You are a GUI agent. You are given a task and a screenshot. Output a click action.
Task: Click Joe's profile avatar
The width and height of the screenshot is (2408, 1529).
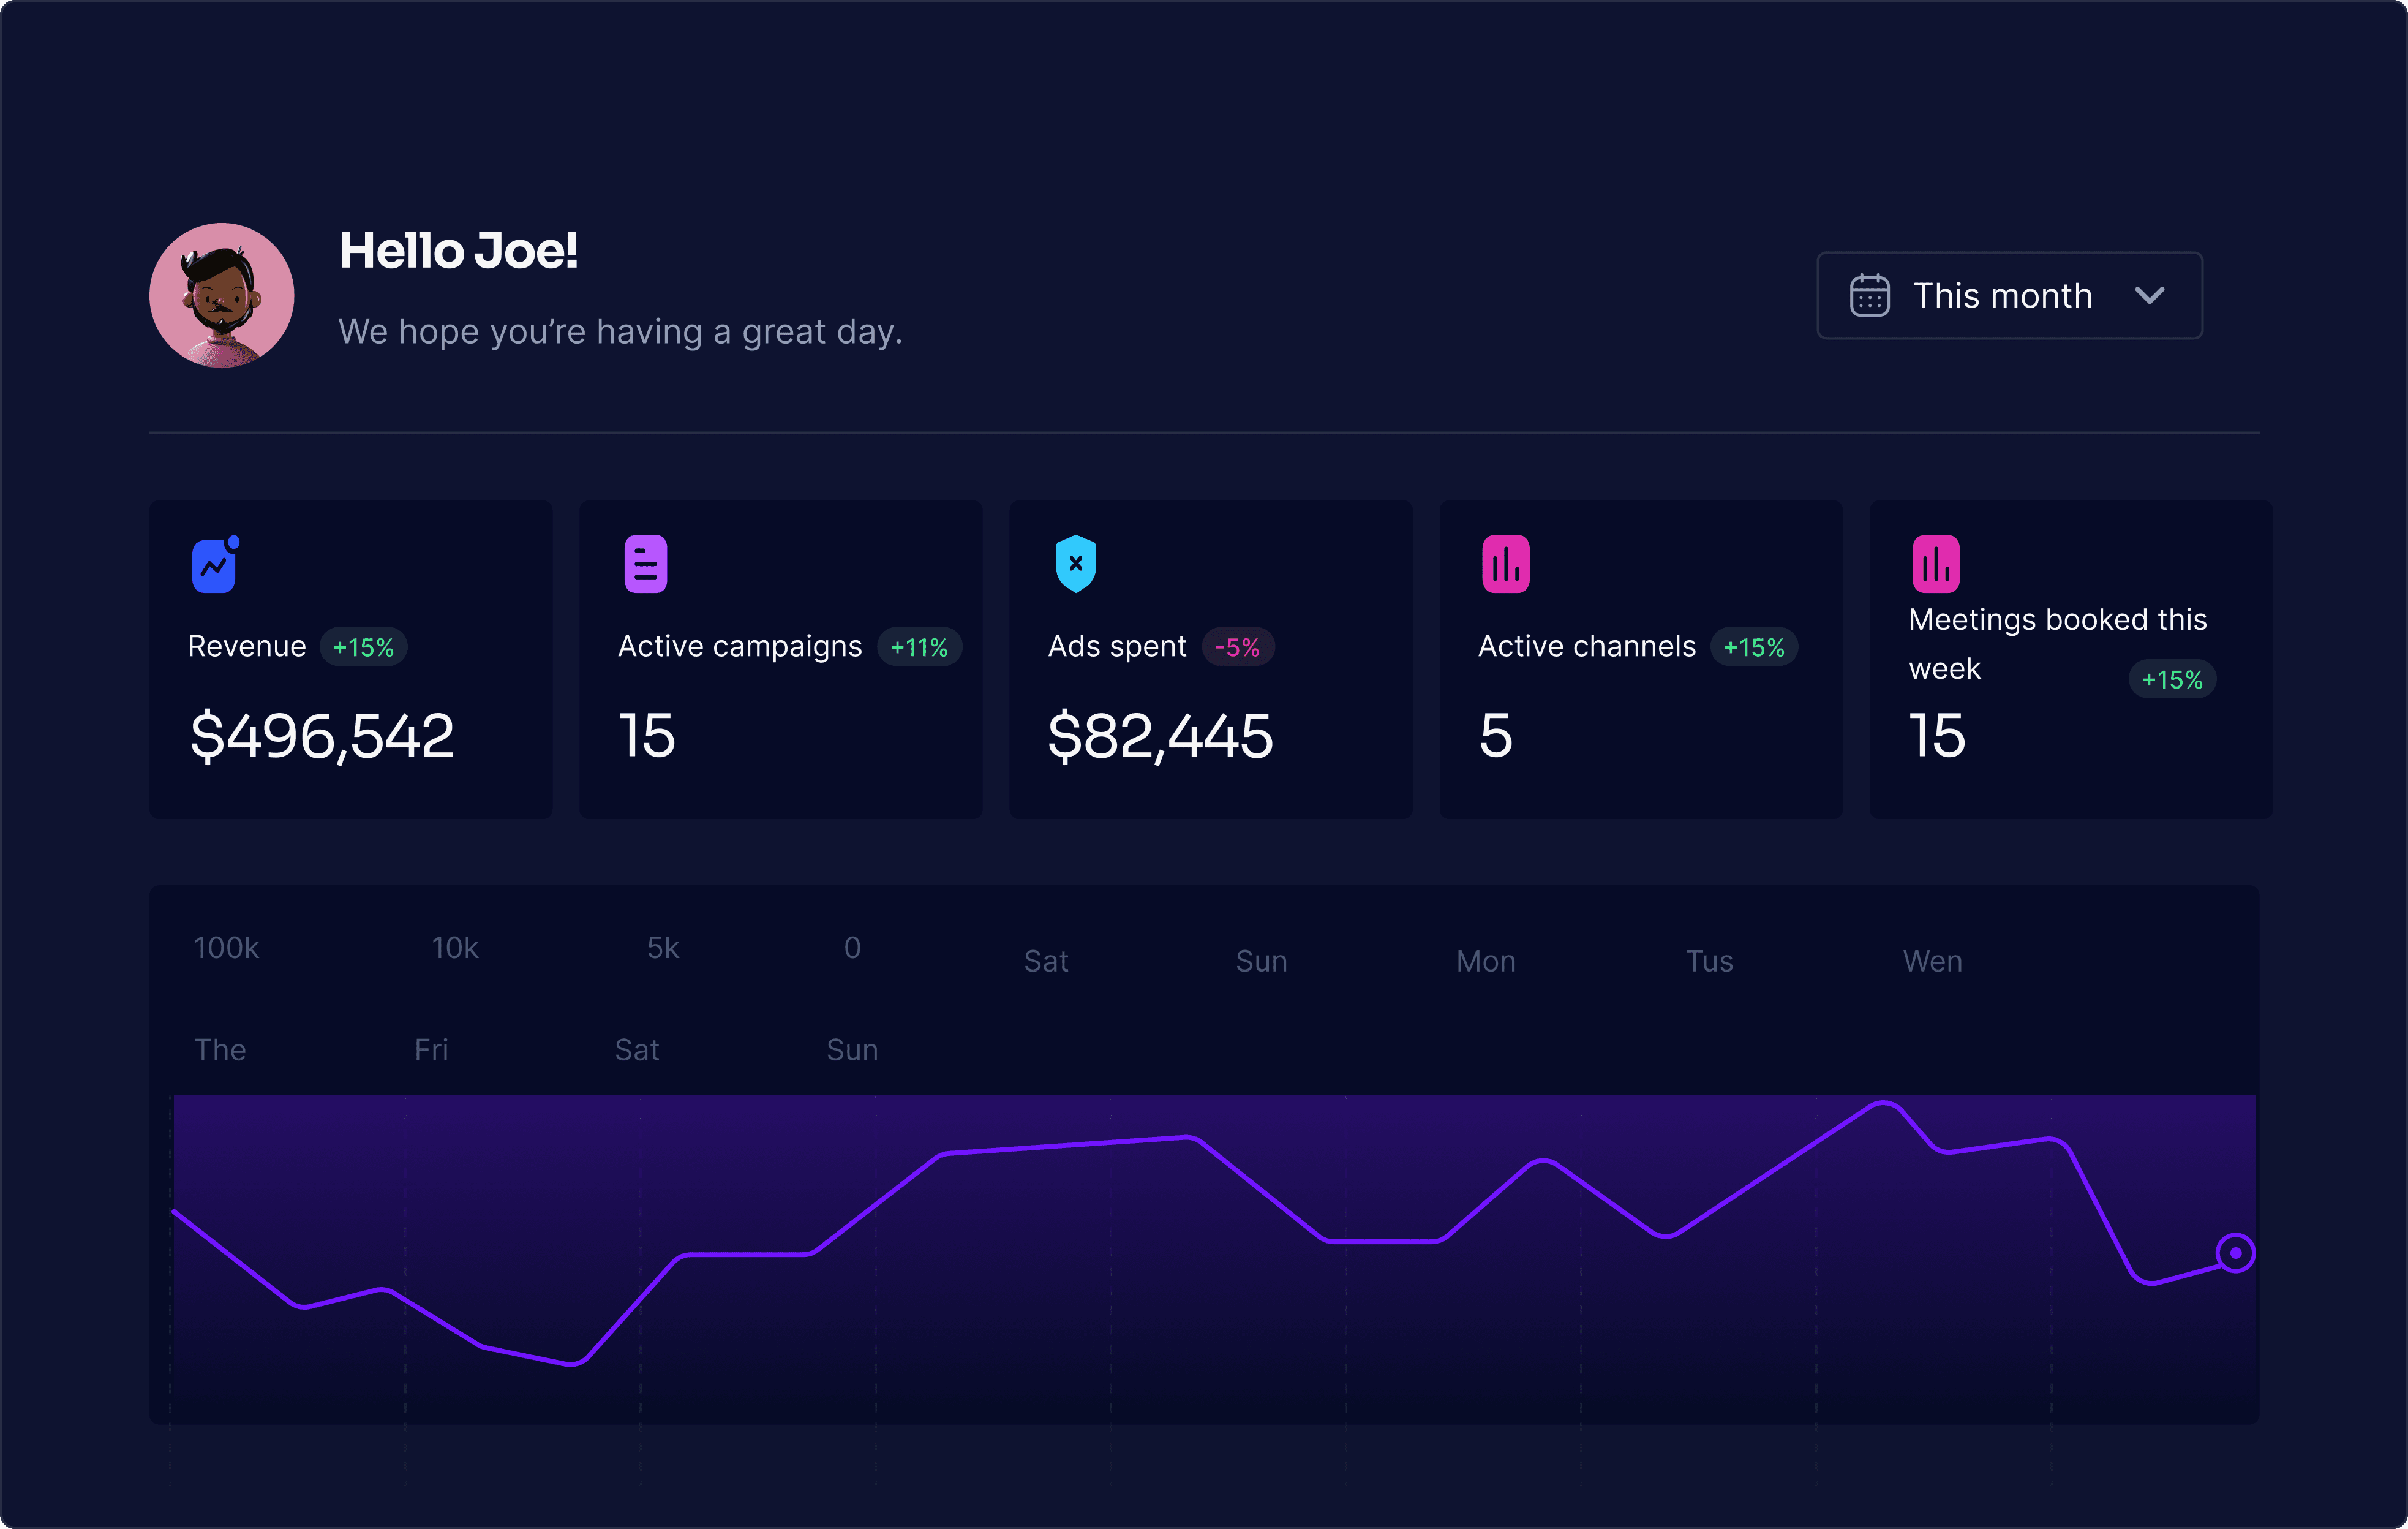click(221, 295)
